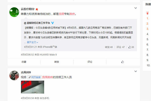Open 云医疗阳仔 green profile avatar
This screenshot has width=151, height=101.
coord(14,12)
